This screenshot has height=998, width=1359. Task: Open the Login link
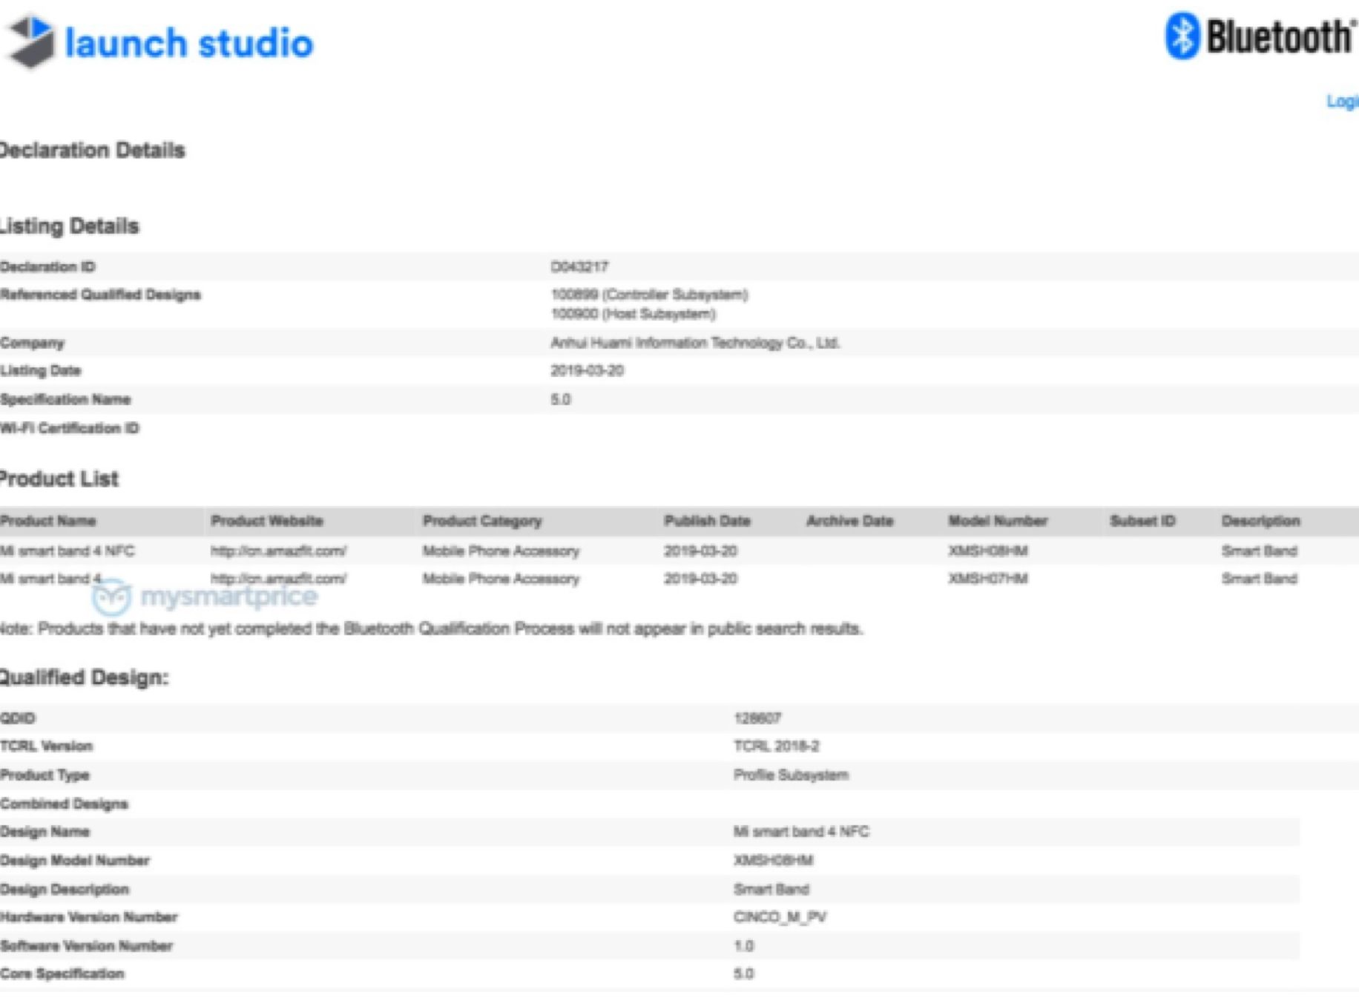pyautogui.click(x=1342, y=102)
